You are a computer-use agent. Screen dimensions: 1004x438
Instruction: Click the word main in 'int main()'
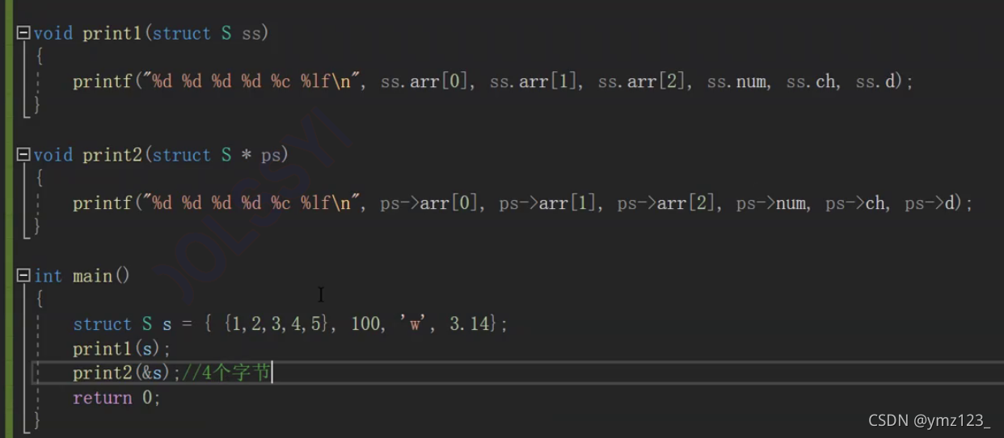pyautogui.click(x=92, y=276)
